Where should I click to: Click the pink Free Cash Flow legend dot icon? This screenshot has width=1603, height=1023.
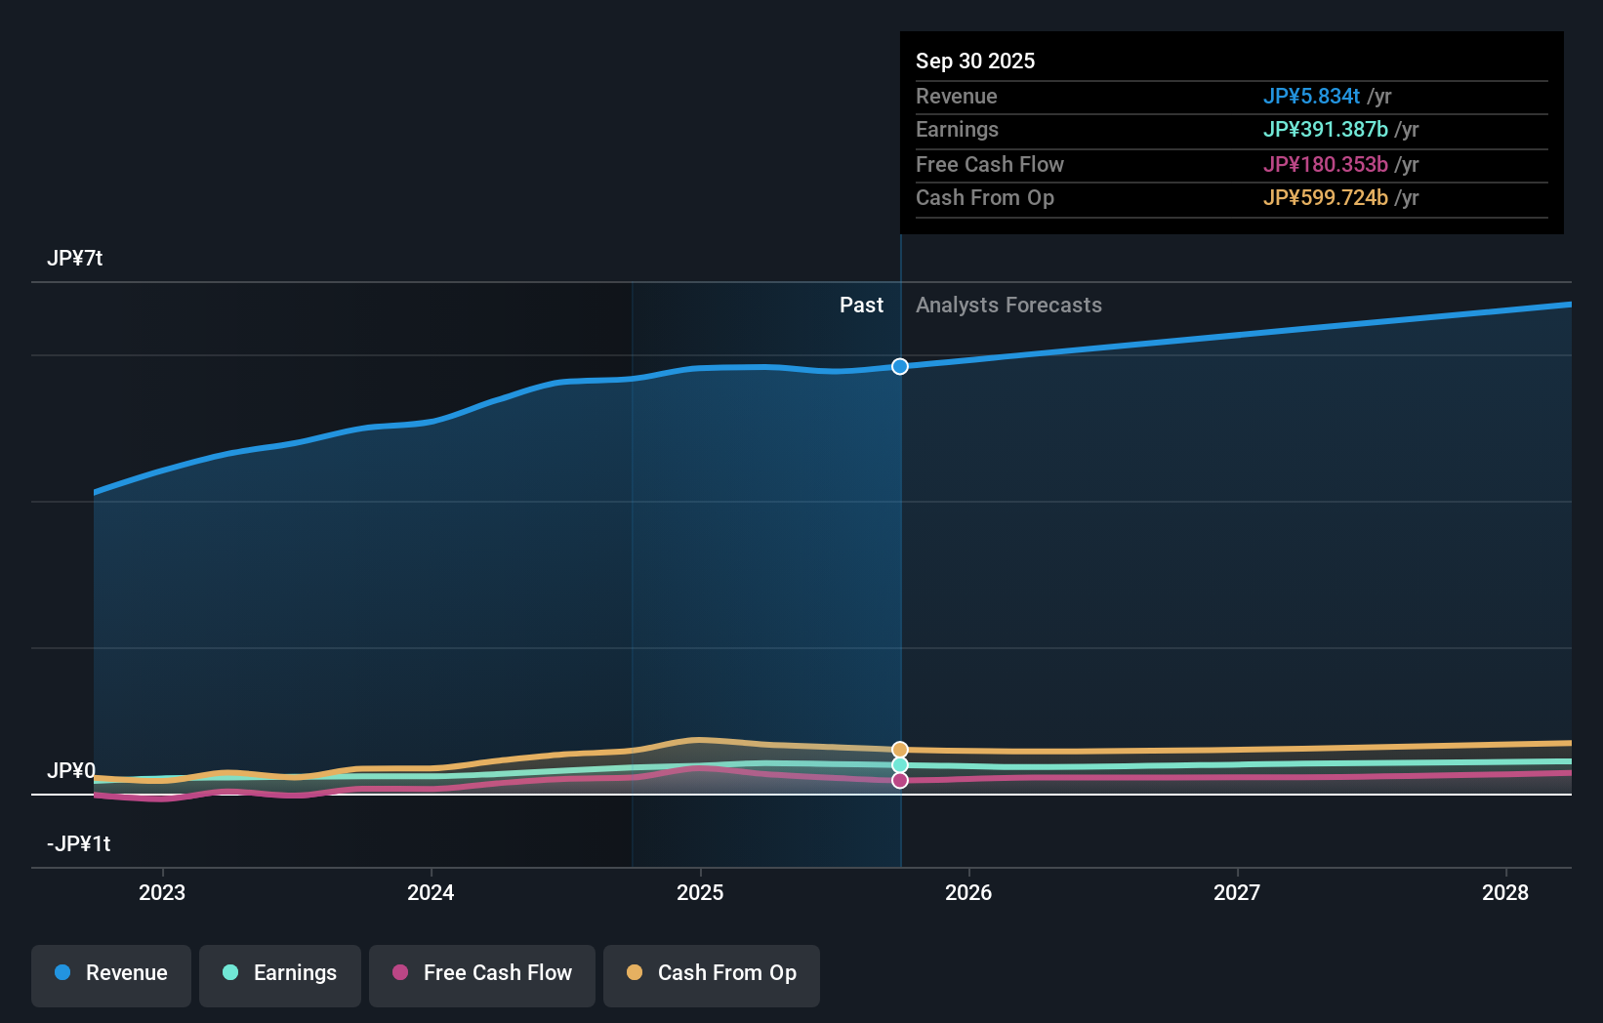[x=398, y=973]
